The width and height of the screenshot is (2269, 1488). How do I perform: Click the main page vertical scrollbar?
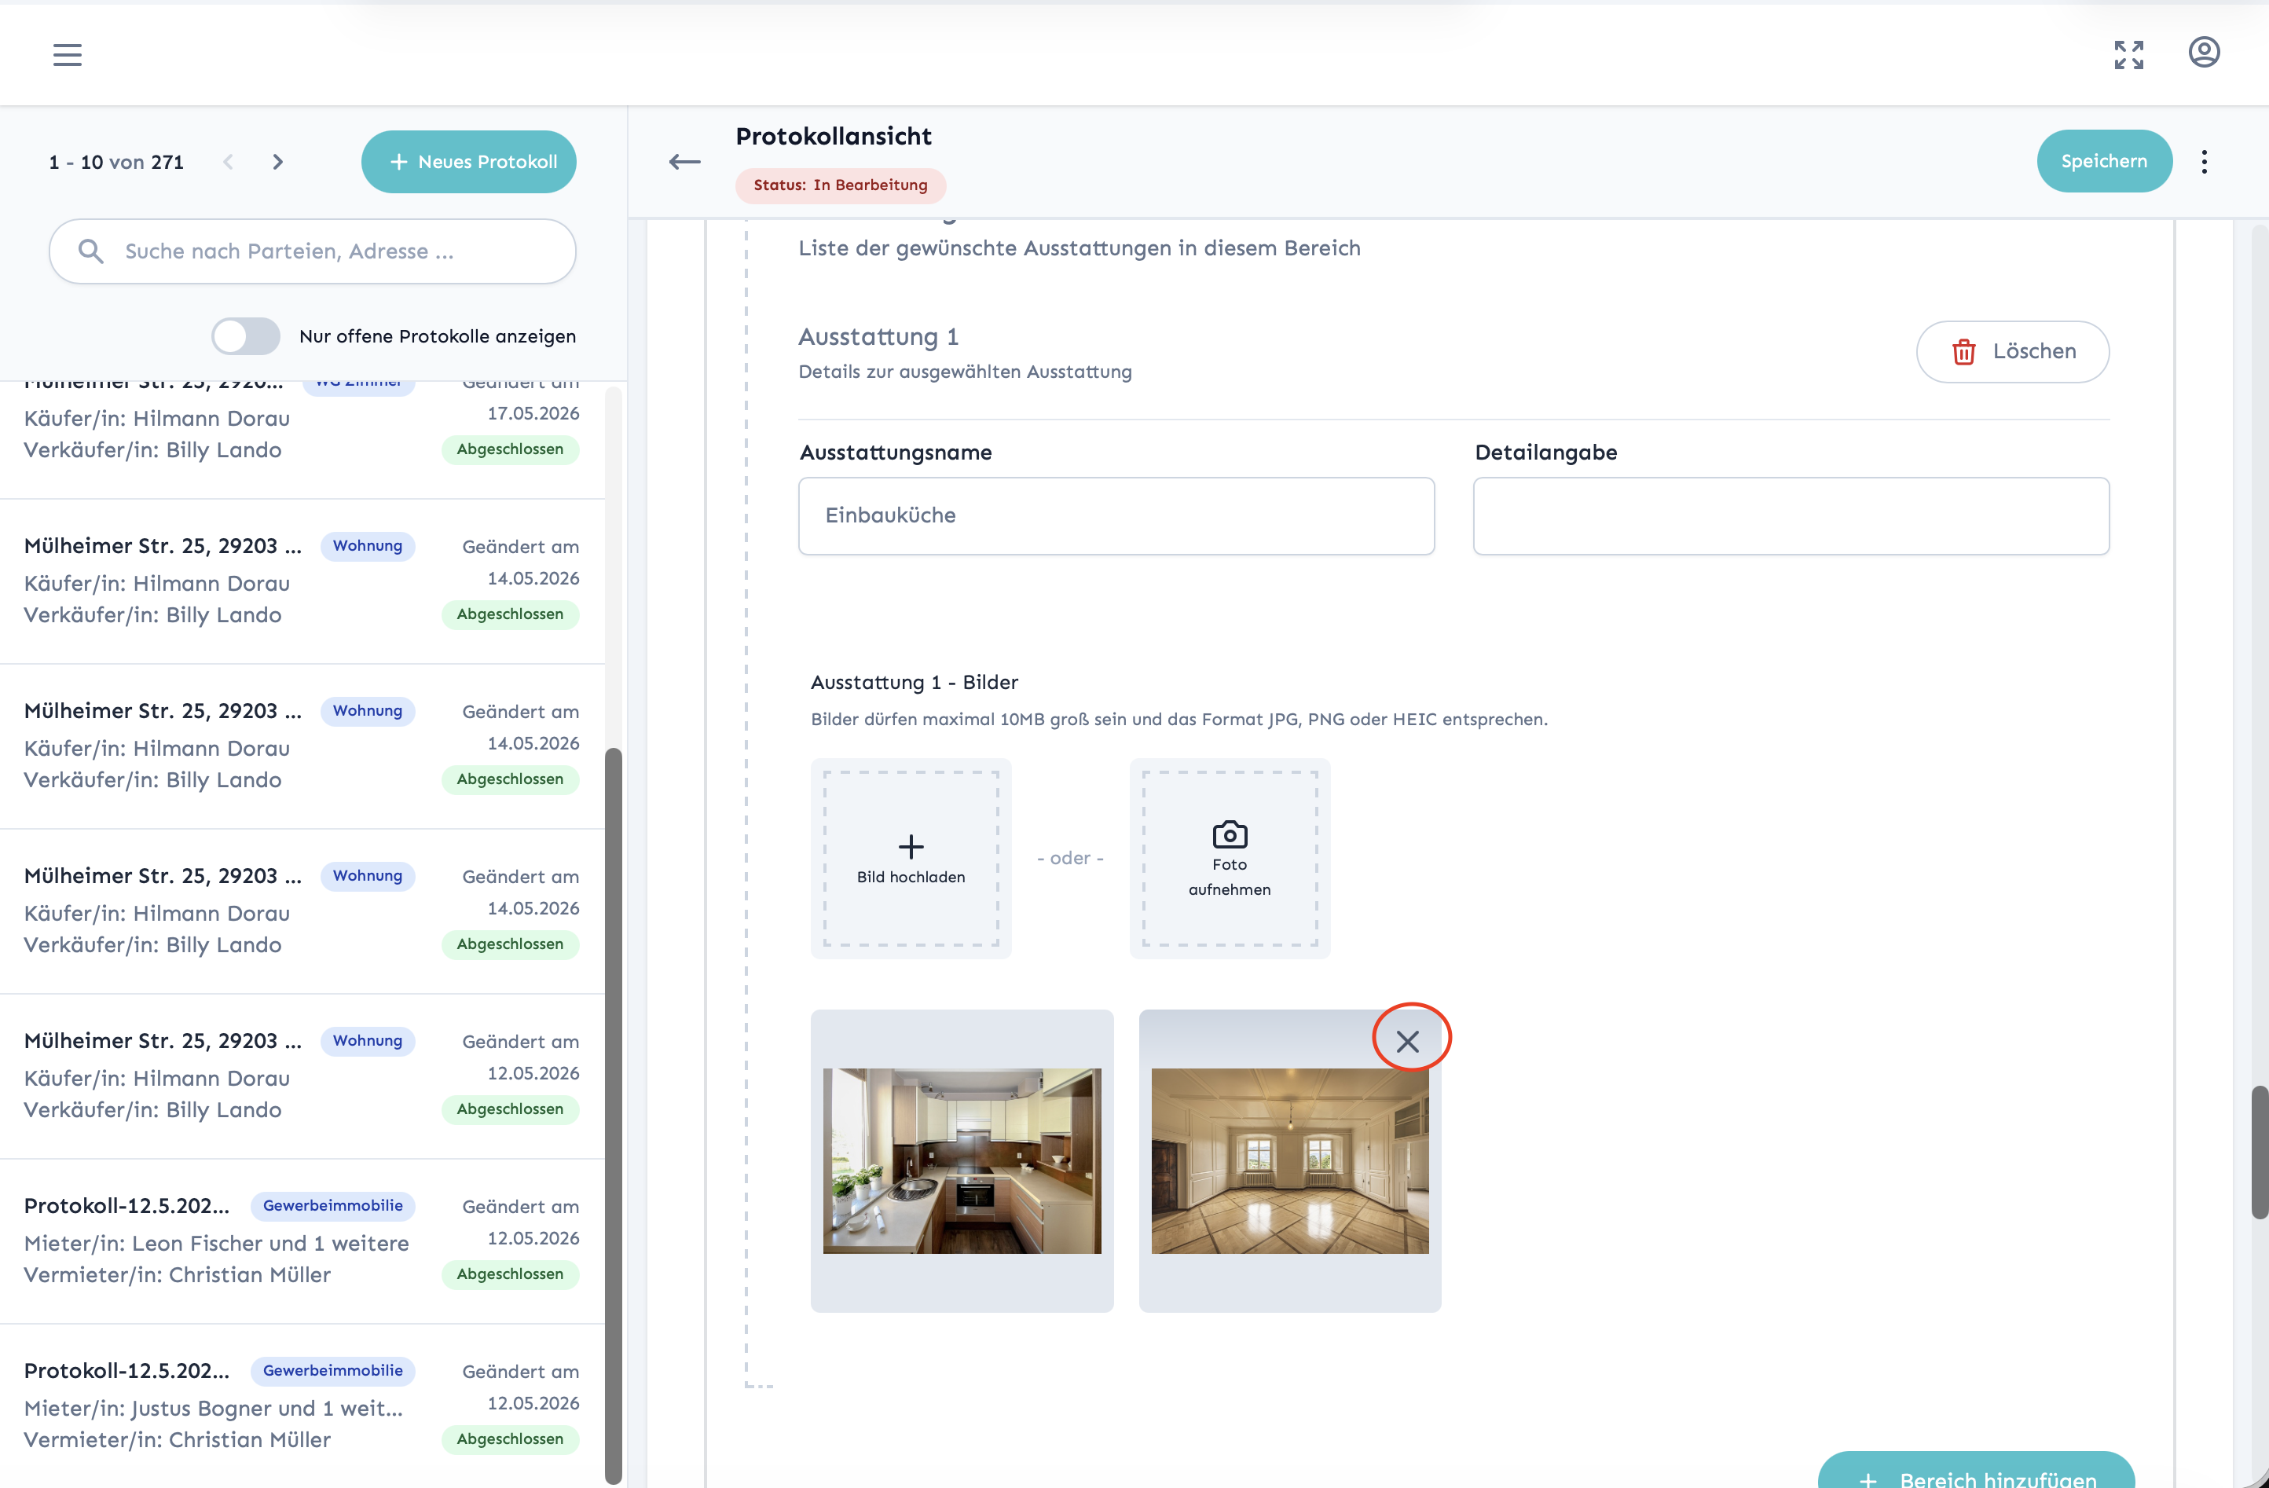coord(2259,1152)
